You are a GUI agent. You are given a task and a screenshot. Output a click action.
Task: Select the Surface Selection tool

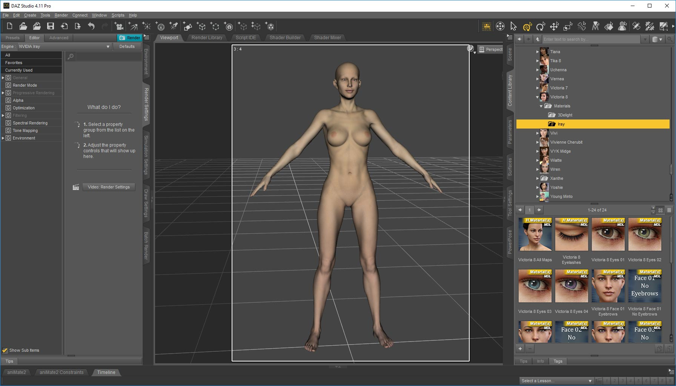pyautogui.click(x=609, y=26)
